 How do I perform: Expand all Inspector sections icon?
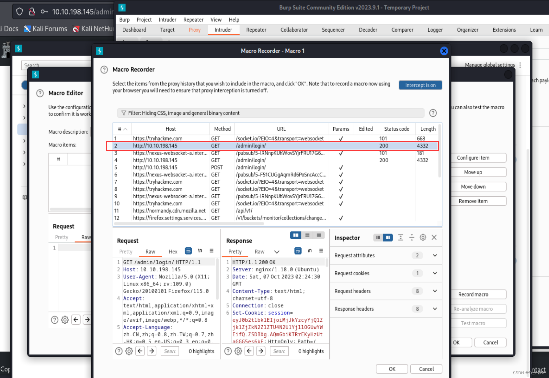[x=401, y=237]
